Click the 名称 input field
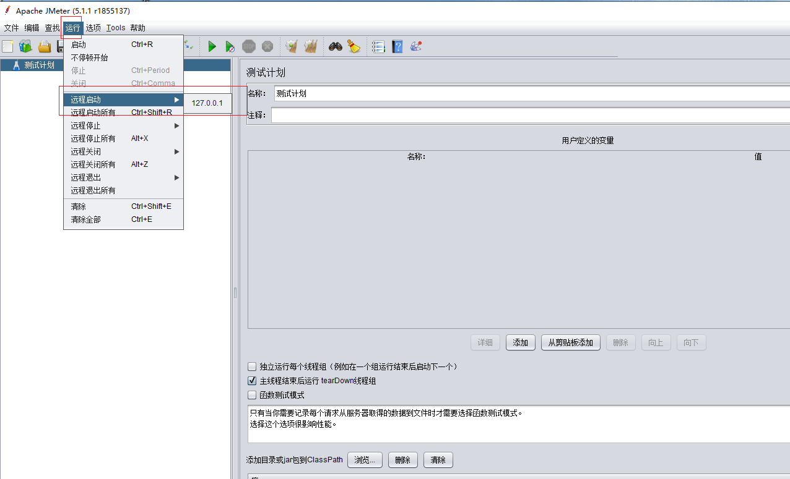 (x=532, y=93)
